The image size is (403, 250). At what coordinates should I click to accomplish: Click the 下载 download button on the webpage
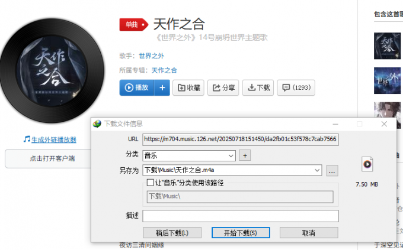(x=258, y=87)
